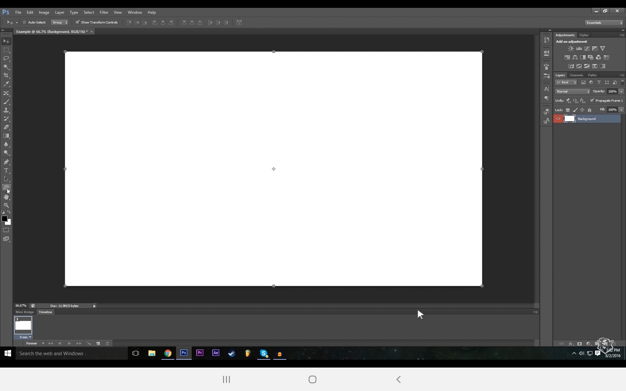The image size is (626, 391).
Task: Select the Horizontal Type tool
Action: [6, 170]
